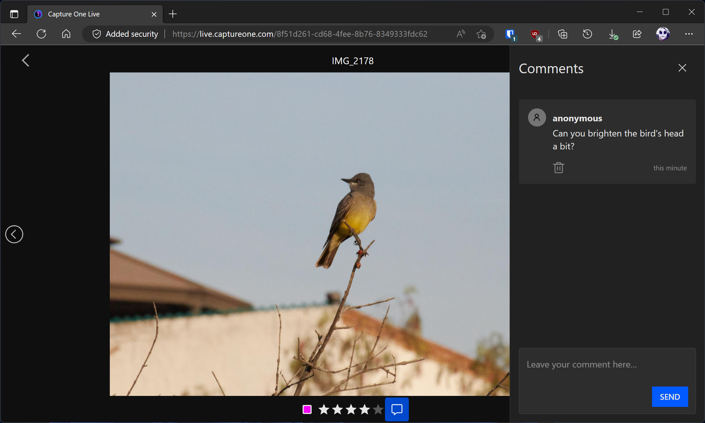Click the anonymous user avatar in Comments
This screenshot has height=423, width=705.
pos(536,117)
